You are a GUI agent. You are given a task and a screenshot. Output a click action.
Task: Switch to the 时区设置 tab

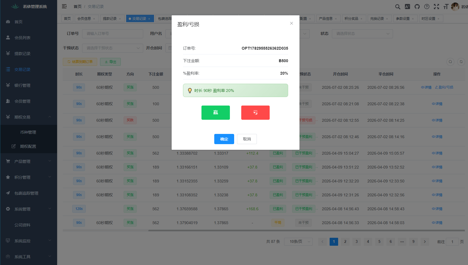pyautogui.click(x=430, y=19)
